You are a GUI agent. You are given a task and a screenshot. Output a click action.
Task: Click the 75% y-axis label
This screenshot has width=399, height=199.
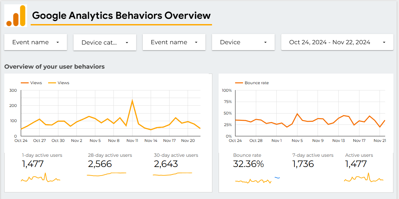[x=228, y=102]
